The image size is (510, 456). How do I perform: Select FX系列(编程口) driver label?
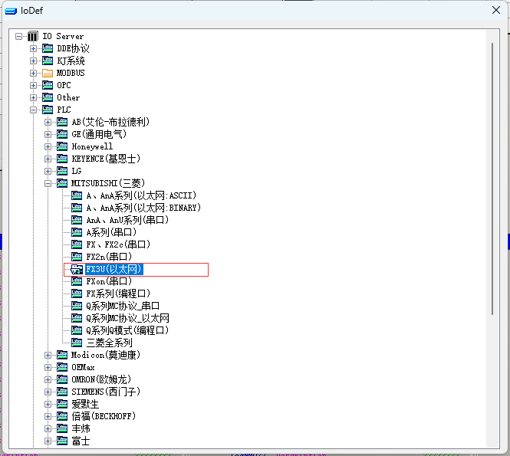118,294
